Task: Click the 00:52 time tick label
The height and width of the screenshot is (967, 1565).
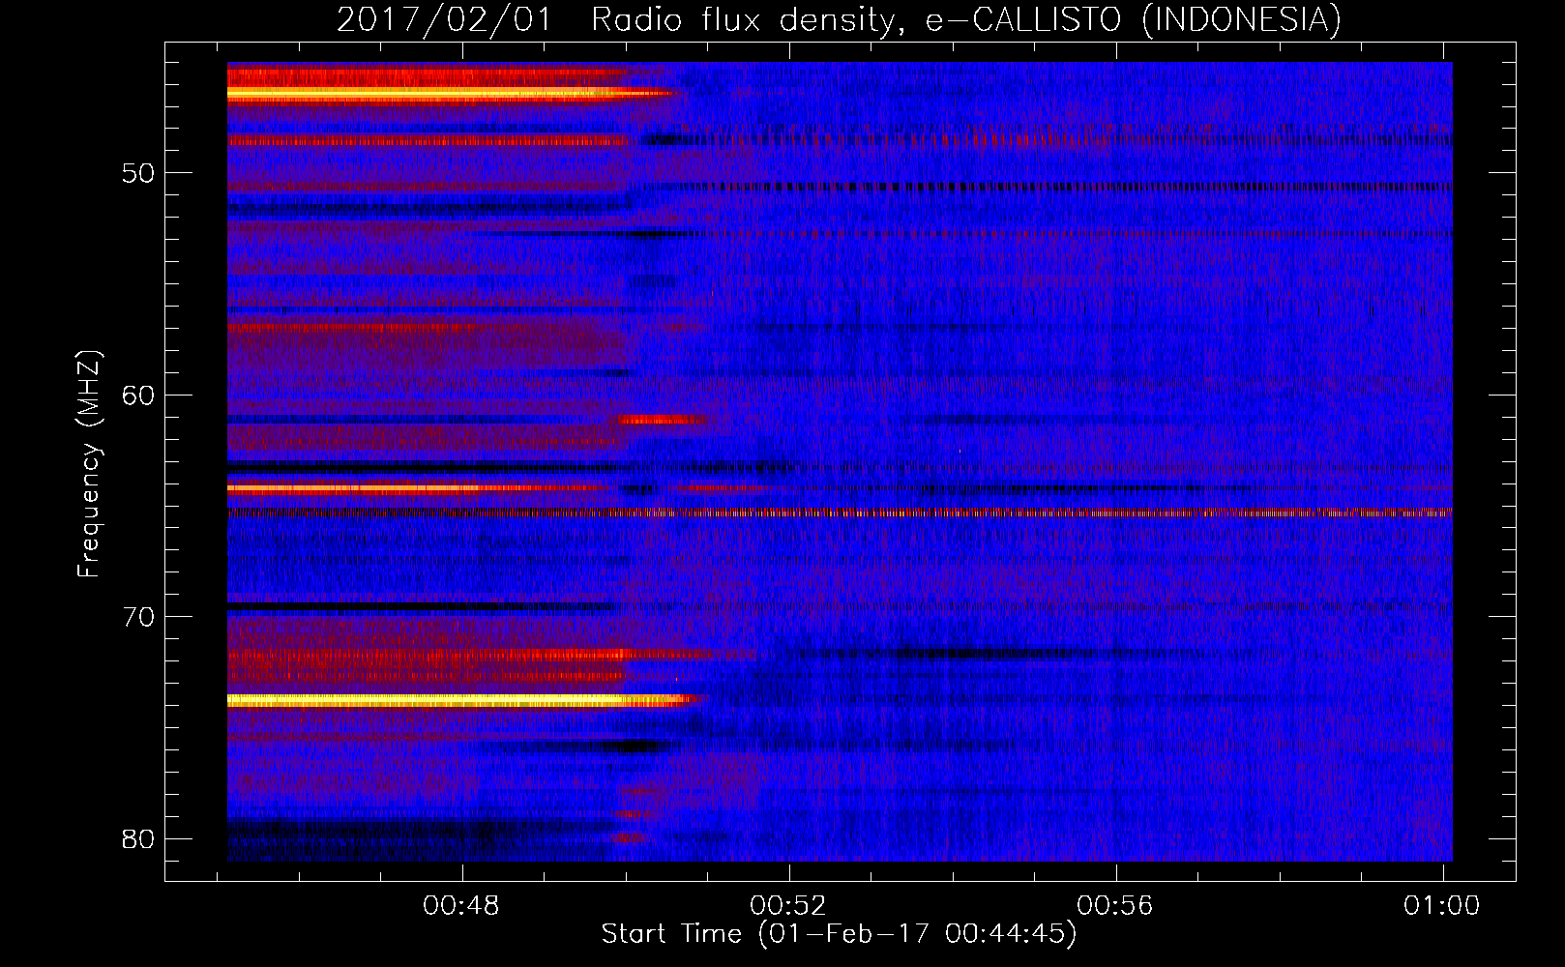Action: [788, 906]
